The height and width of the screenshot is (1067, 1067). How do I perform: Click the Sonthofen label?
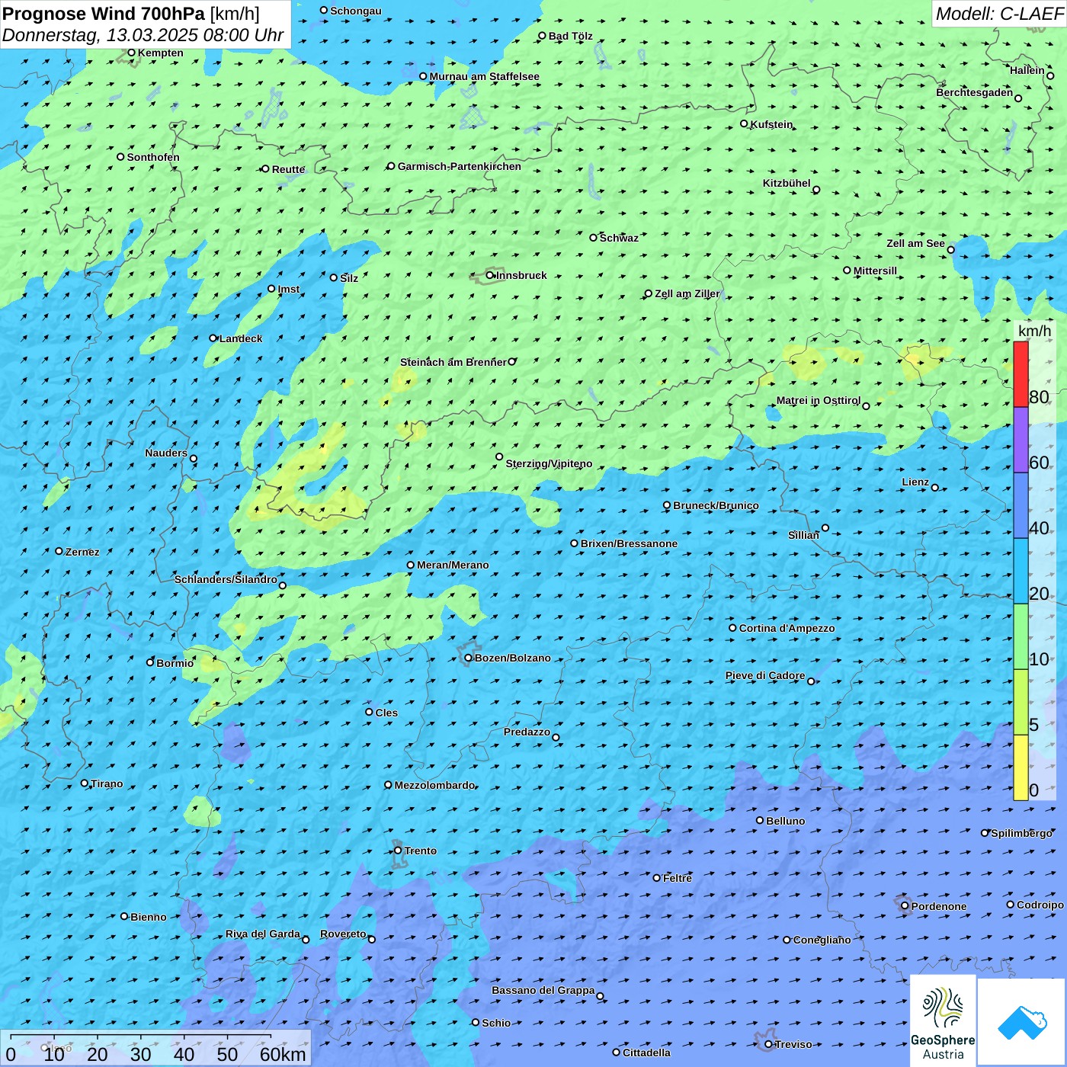point(153,157)
